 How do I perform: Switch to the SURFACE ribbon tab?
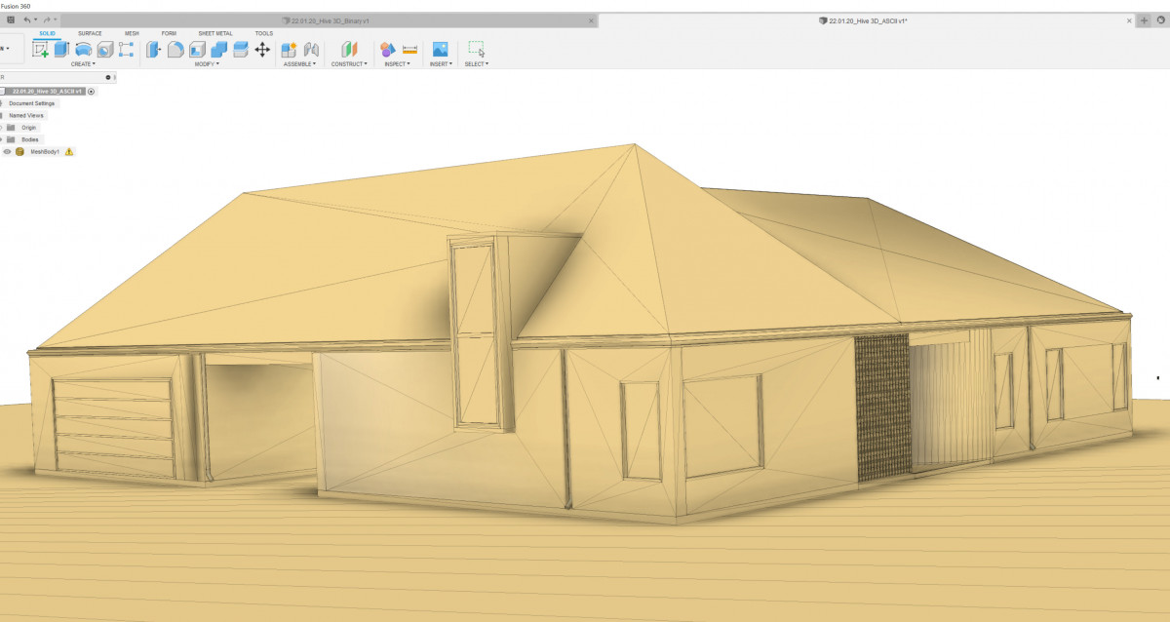(x=90, y=33)
